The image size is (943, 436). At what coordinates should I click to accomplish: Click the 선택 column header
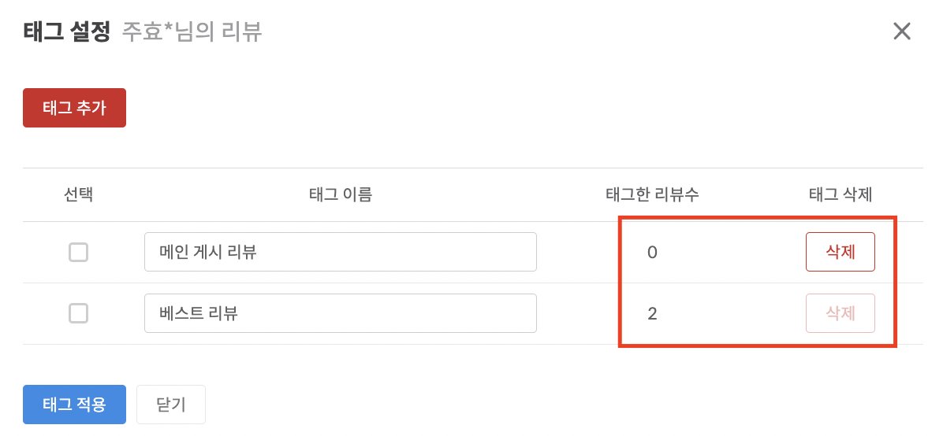tap(78, 194)
